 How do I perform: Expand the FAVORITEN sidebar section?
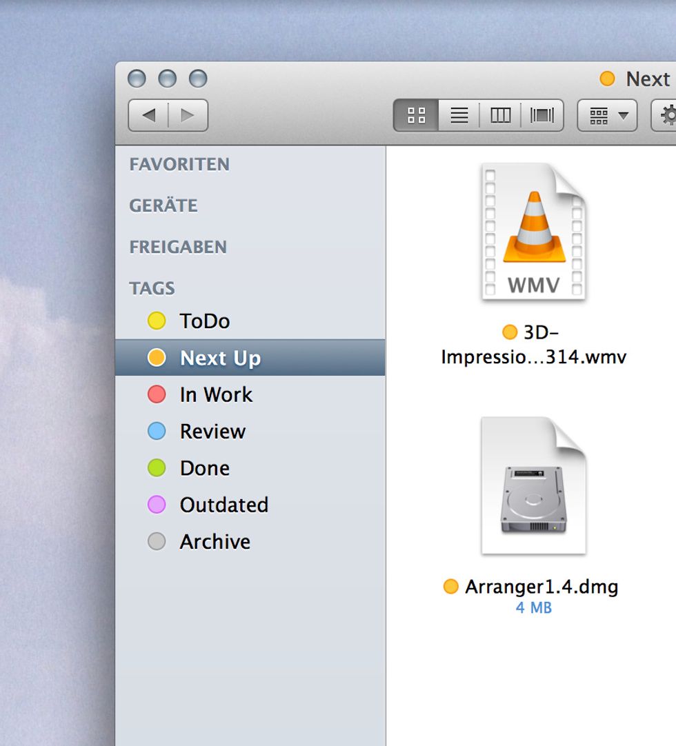(x=179, y=165)
